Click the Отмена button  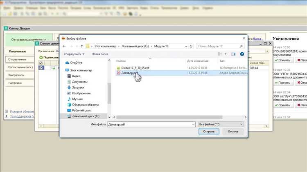233,132
